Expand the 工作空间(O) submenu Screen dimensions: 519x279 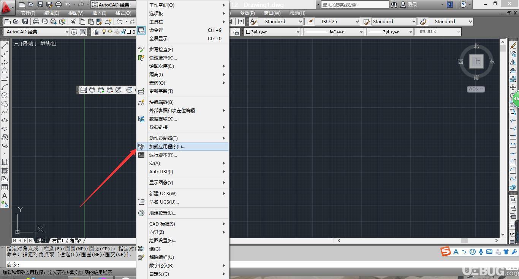[x=183, y=5]
